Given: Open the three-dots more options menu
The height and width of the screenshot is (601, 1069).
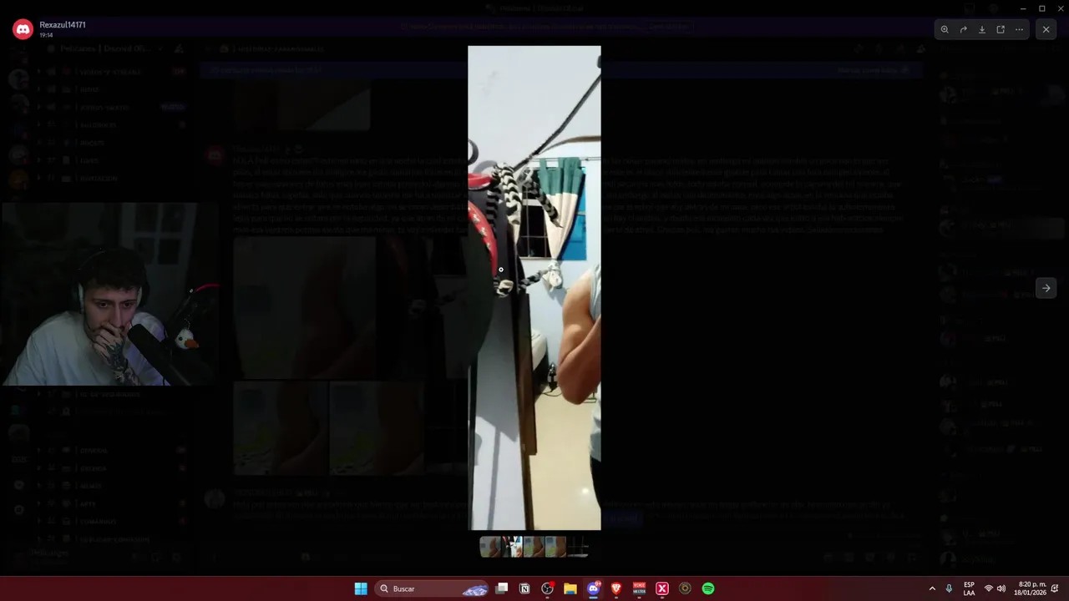Looking at the screenshot, I should [x=1019, y=29].
